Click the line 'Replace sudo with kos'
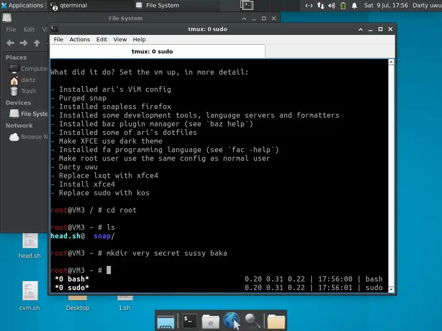The width and height of the screenshot is (442, 331). (x=100, y=193)
